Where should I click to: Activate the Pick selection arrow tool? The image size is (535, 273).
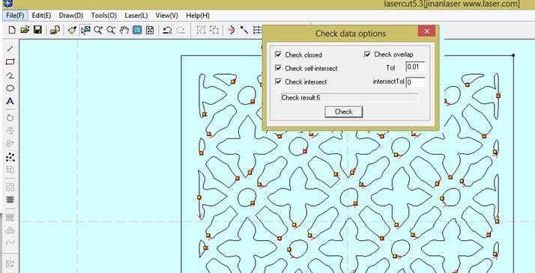(x=85, y=31)
